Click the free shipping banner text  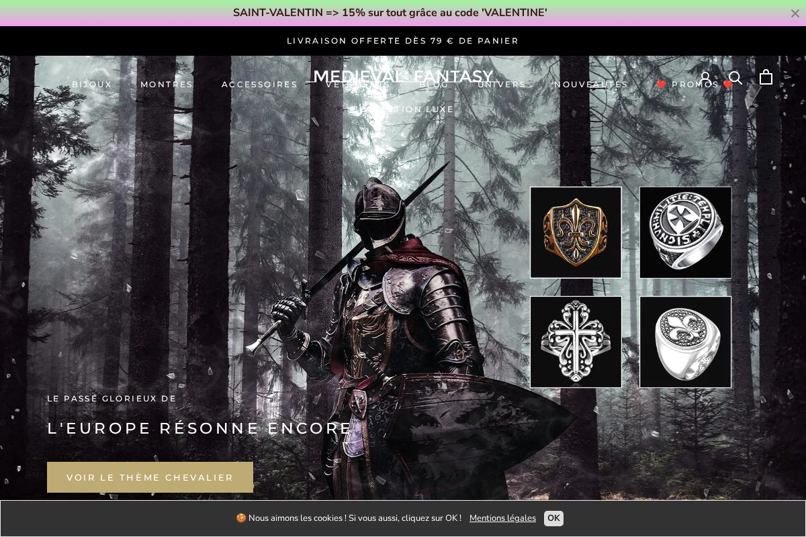point(403,41)
